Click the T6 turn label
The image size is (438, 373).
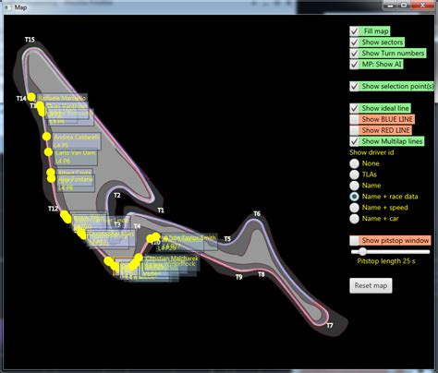pyautogui.click(x=257, y=213)
